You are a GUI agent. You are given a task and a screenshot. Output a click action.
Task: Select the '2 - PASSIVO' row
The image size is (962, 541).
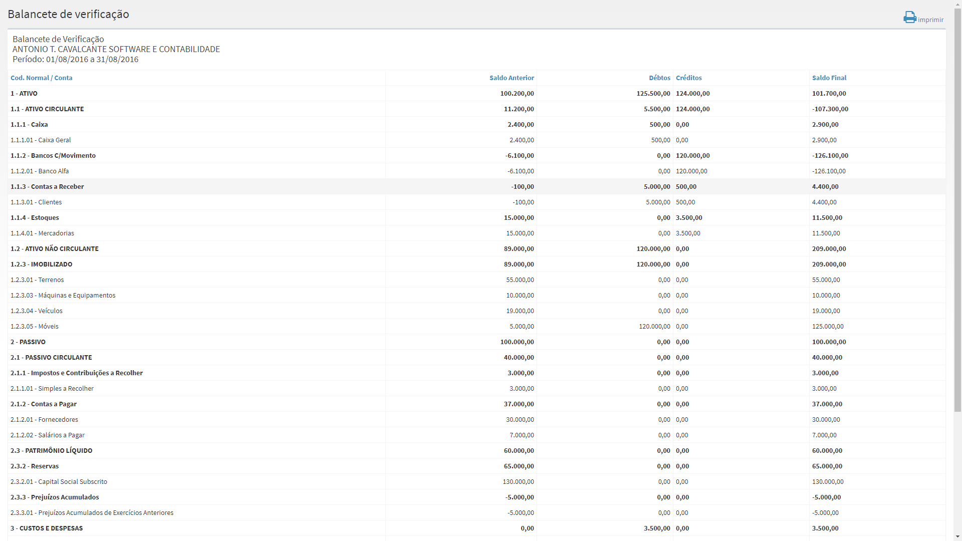pyautogui.click(x=476, y=342)
